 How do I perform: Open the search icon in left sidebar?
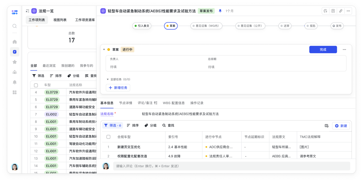[x=15, y=26]
